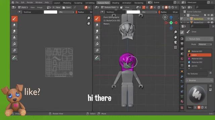Select the Mask tool in 3D viewport toolbar

[x=97, y=50]
